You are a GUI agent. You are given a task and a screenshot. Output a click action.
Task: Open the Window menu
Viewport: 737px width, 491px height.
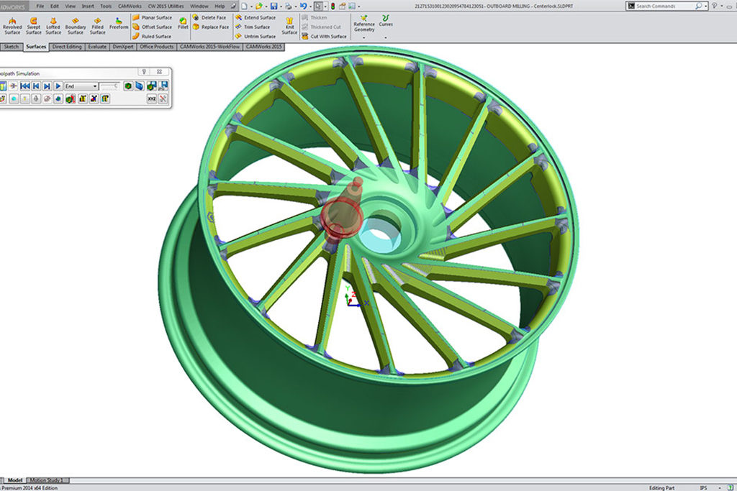(x=199, y=6)
